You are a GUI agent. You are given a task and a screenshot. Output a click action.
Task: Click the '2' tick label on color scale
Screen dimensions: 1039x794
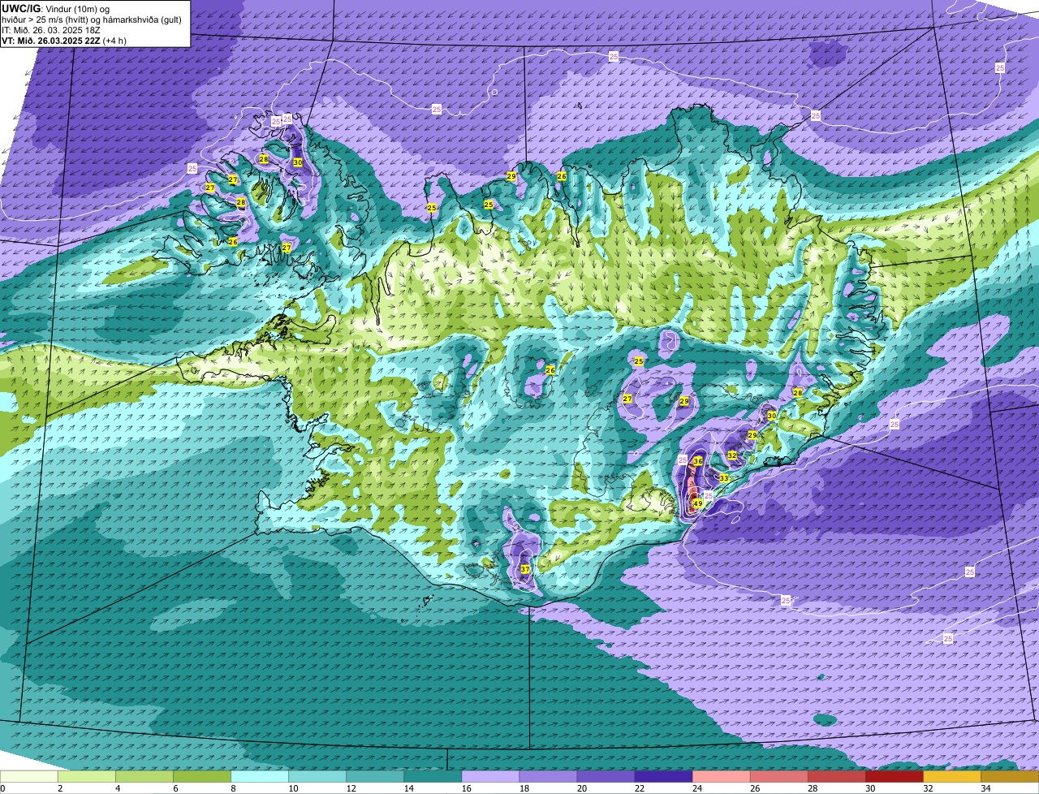coord(60,788)
